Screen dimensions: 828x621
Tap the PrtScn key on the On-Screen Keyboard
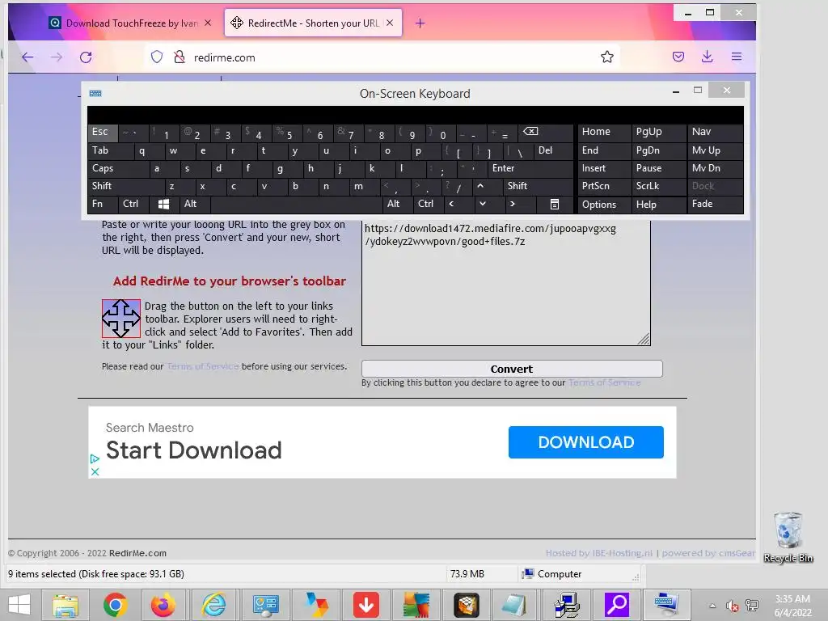tap(604, 186)
